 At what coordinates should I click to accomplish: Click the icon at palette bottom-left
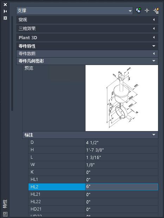(x=5, y=214)
